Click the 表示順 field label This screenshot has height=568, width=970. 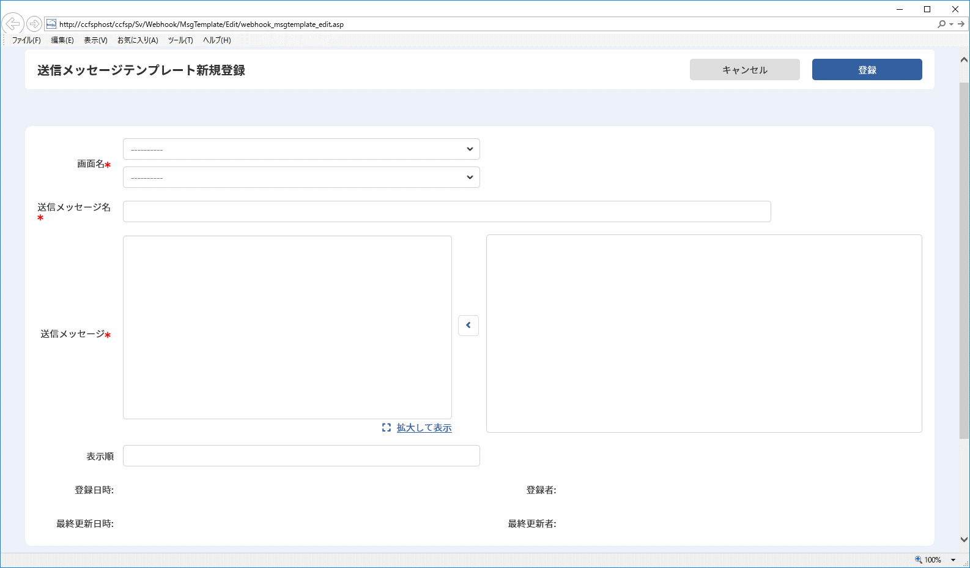point(100,457)
